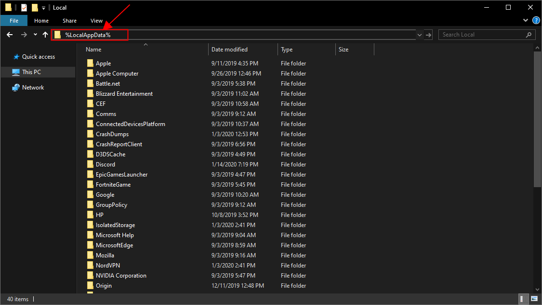542x305 pixels.
Task: Click the New folder icon in title bar
Action: [x=35, y=8]
